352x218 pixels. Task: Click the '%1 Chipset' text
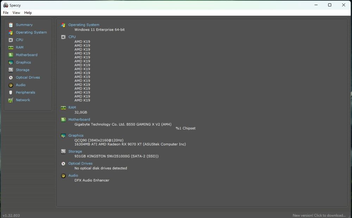pos(186,128)
